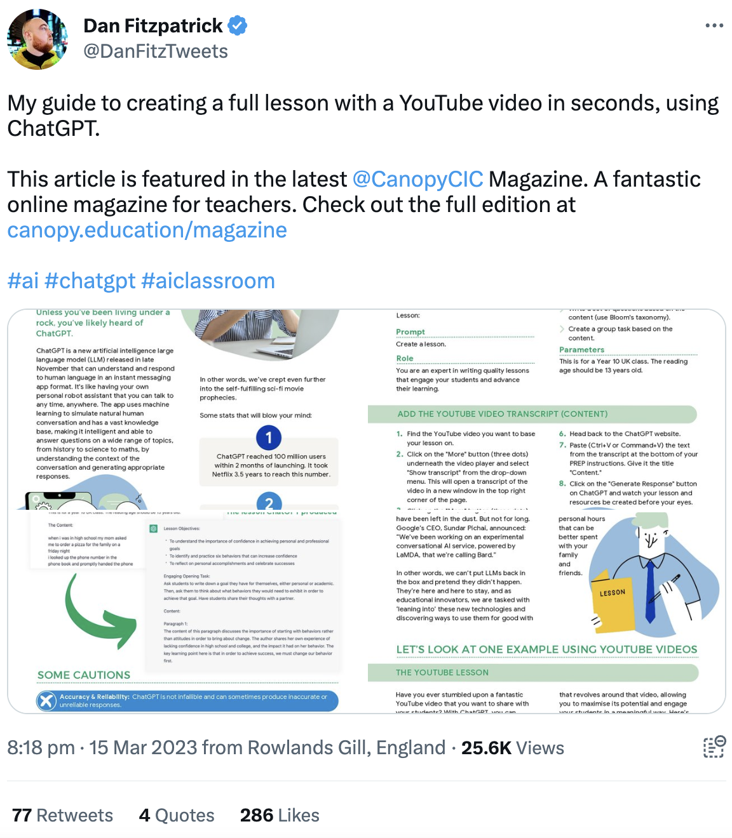Follow the canopy.education/magazine link
Viewport: 732px width, 838px height.
(x=147, y=230)
